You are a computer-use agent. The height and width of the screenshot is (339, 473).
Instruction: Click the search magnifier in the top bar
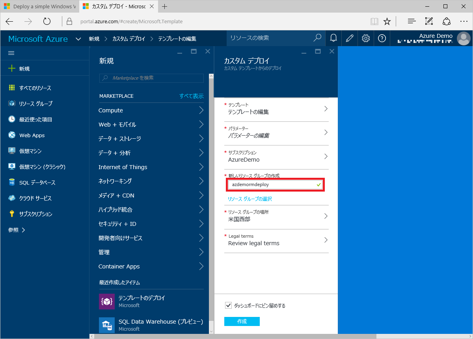(x=317, y=38)
